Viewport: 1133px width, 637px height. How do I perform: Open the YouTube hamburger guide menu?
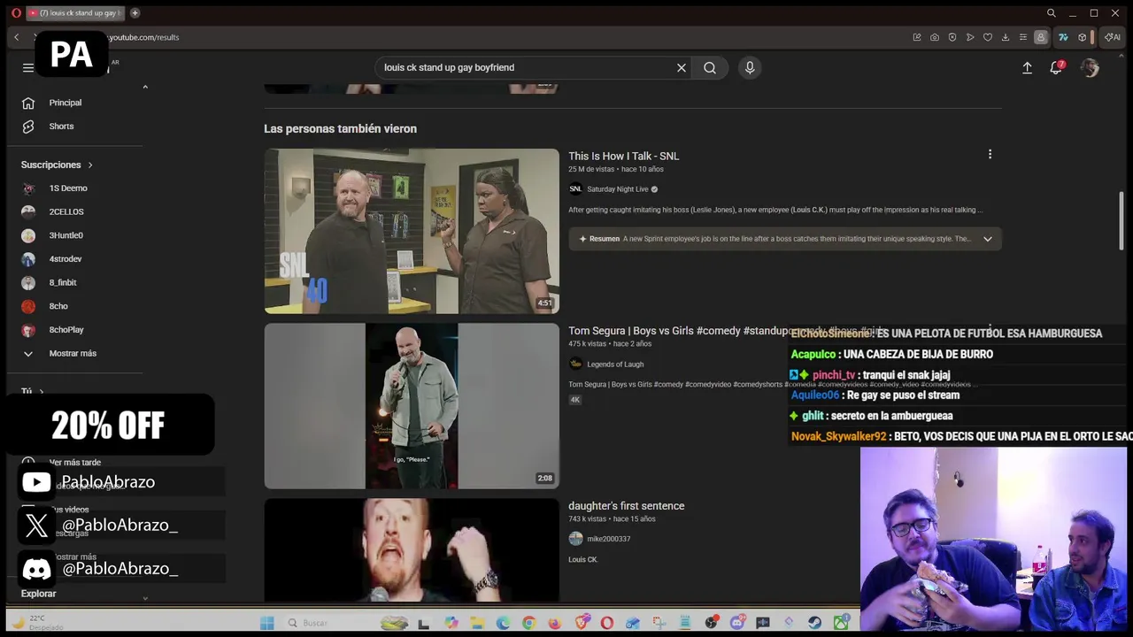[x=28, y=68]
